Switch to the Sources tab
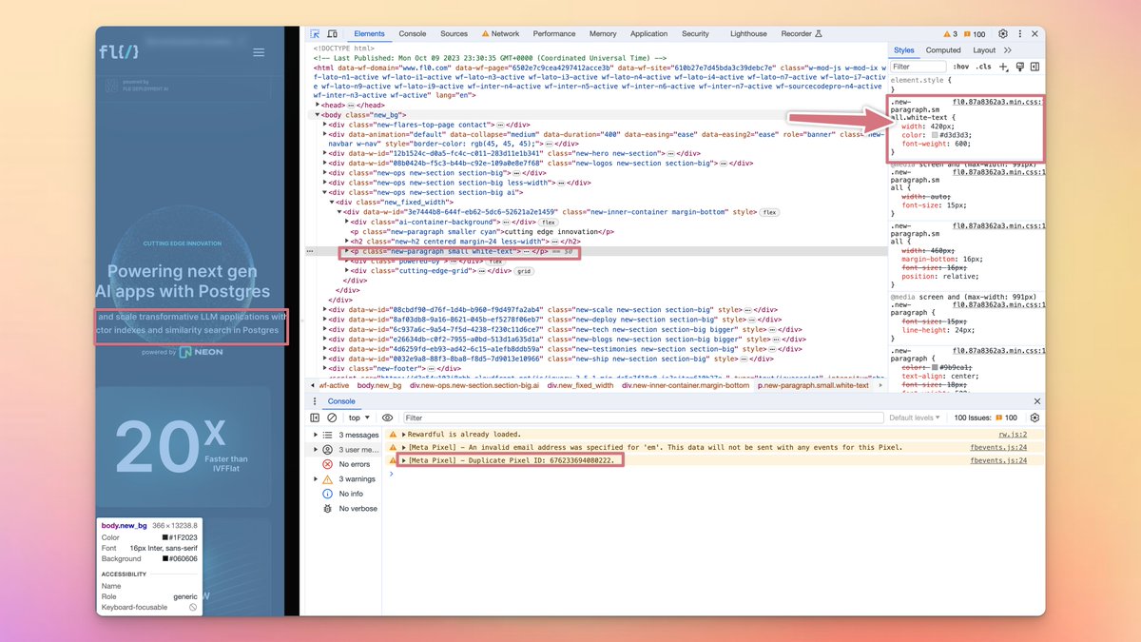Screen dimensions: 1141x642 454,33
